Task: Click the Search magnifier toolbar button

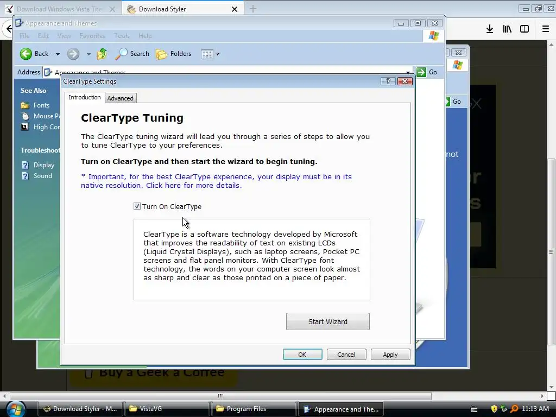Action: point(132,54)
